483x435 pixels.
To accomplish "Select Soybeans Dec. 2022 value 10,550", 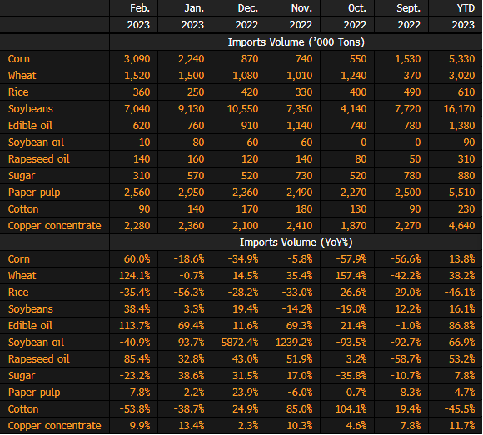I will pyautogui.click(x=242, y=109).
